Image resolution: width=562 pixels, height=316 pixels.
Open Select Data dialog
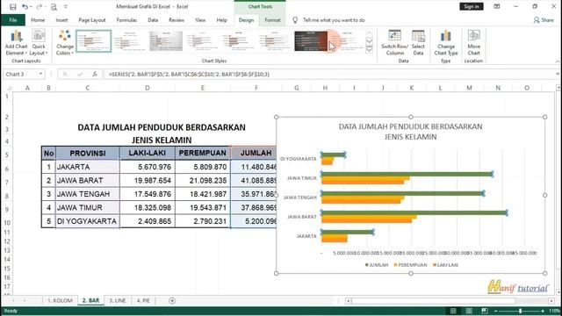(418, 43)
